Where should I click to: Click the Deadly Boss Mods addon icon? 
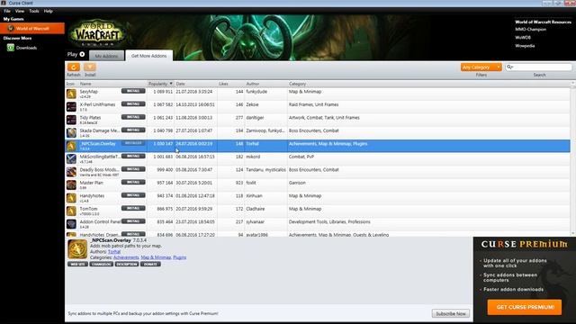coord(71,172)
